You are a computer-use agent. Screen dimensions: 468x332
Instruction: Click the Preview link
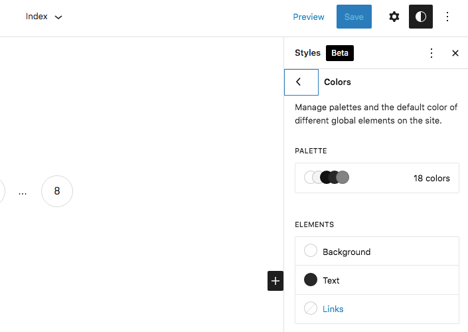(309, 17)
